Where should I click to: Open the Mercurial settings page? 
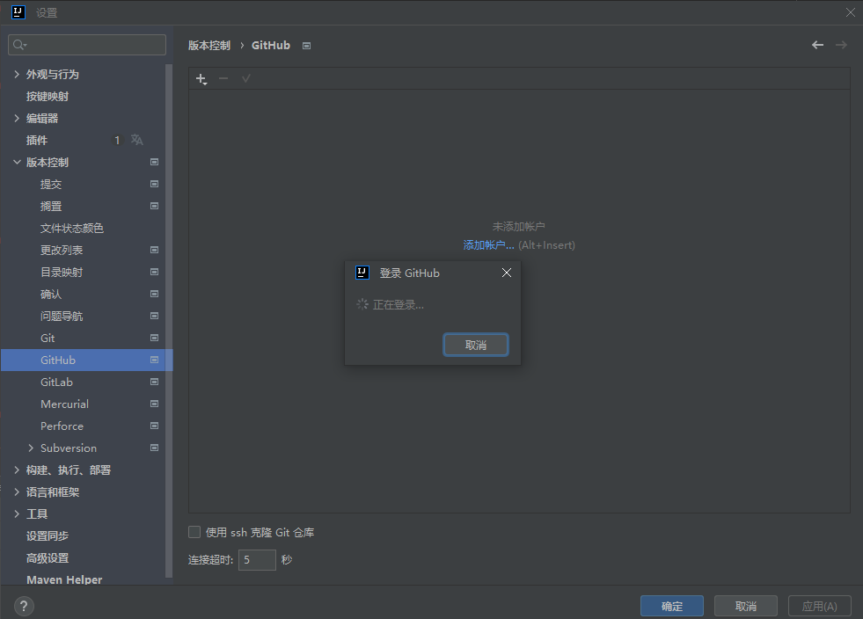64,404
